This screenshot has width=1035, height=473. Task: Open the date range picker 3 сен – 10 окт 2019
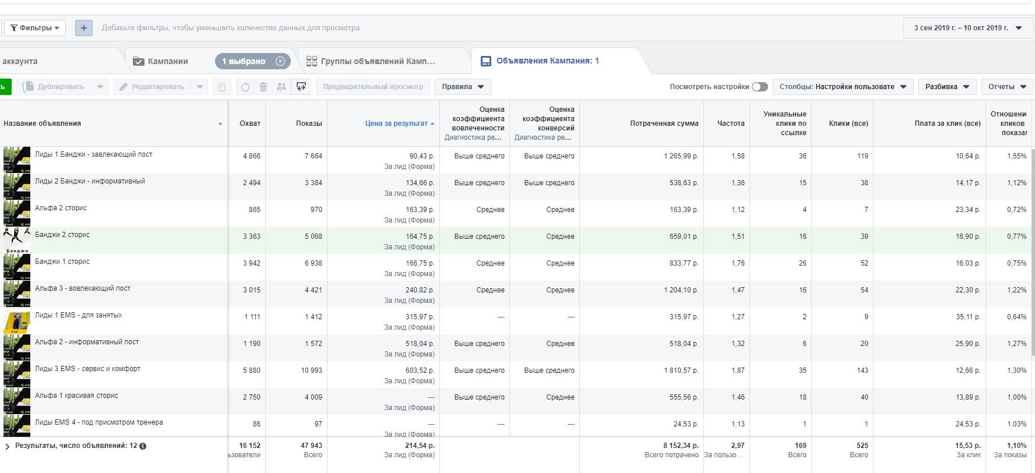(967, 28)
